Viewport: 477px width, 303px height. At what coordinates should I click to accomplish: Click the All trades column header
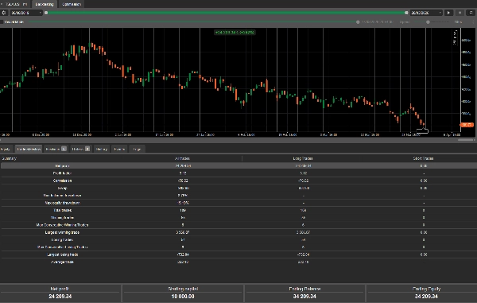tap(182, 158)
